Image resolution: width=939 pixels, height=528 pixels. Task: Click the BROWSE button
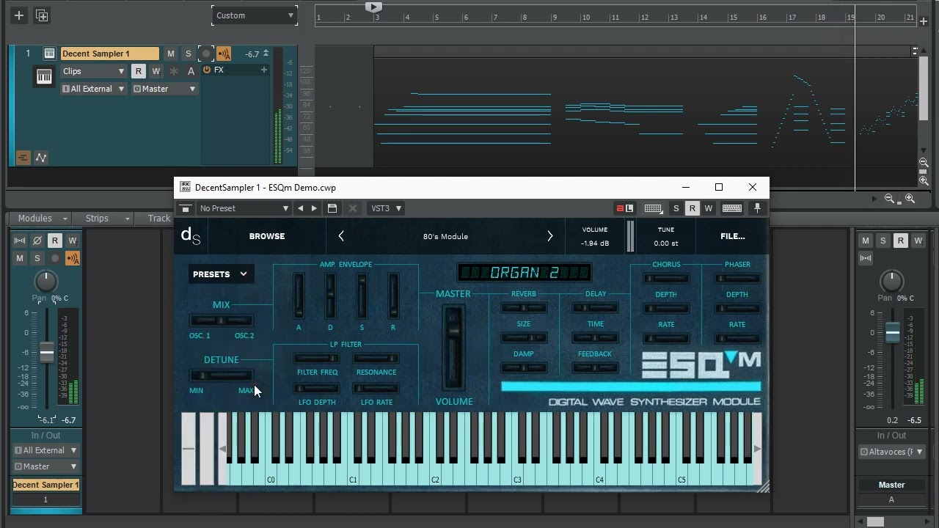coord(267,236)
